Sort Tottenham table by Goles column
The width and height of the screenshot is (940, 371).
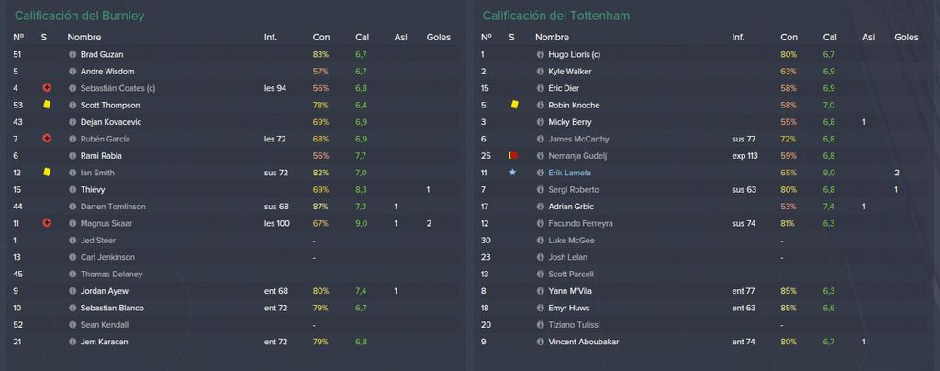[906, 37]
